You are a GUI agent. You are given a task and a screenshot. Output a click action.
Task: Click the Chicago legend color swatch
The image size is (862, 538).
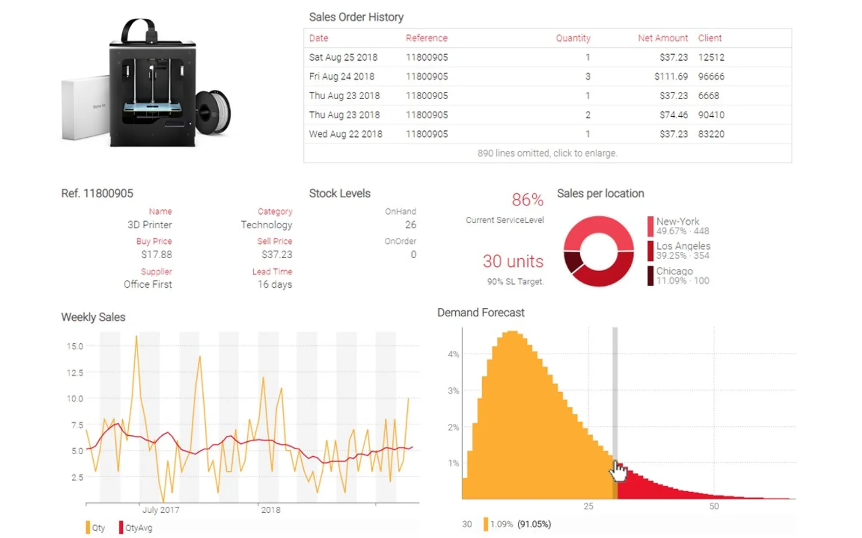(650, 275)
